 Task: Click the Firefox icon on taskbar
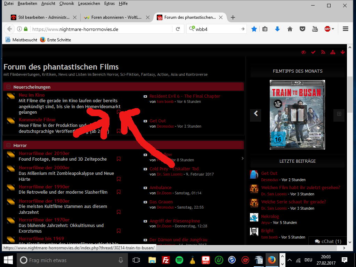pyautogui.click(x=272, y=260)
